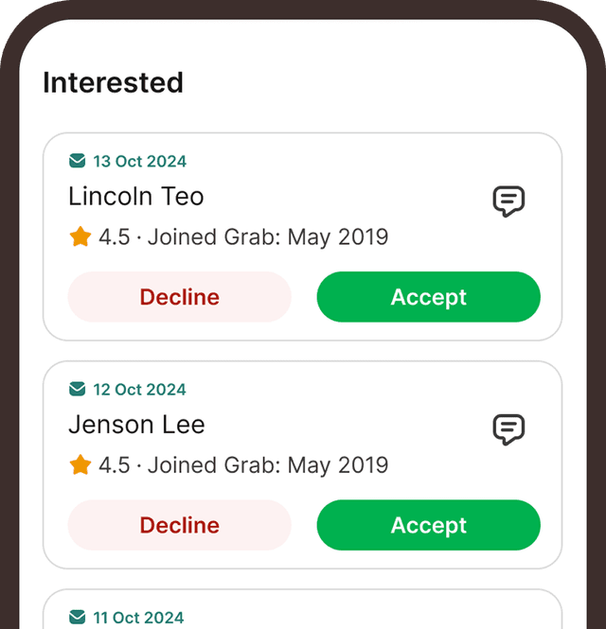Viewport: 606px width, 629px height.
Task: Click the star icon on Lincoln Teo's card
Action: pos(80,236)
